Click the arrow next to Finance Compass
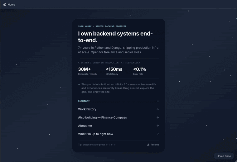This screenshot has width=237, height=162. pos(157,117)
